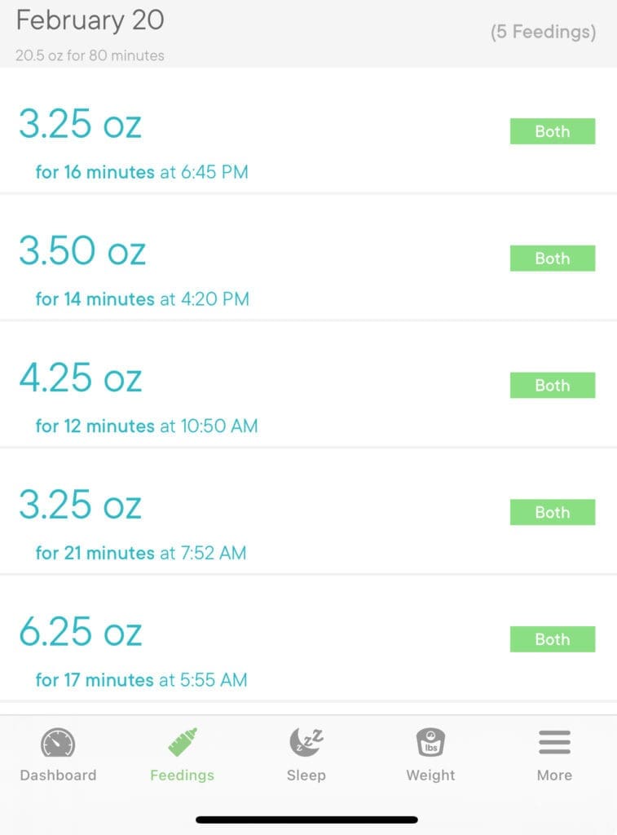Switch to the Sleep tab label
This screenshot has width=617, height=835.
click(306, 775)
